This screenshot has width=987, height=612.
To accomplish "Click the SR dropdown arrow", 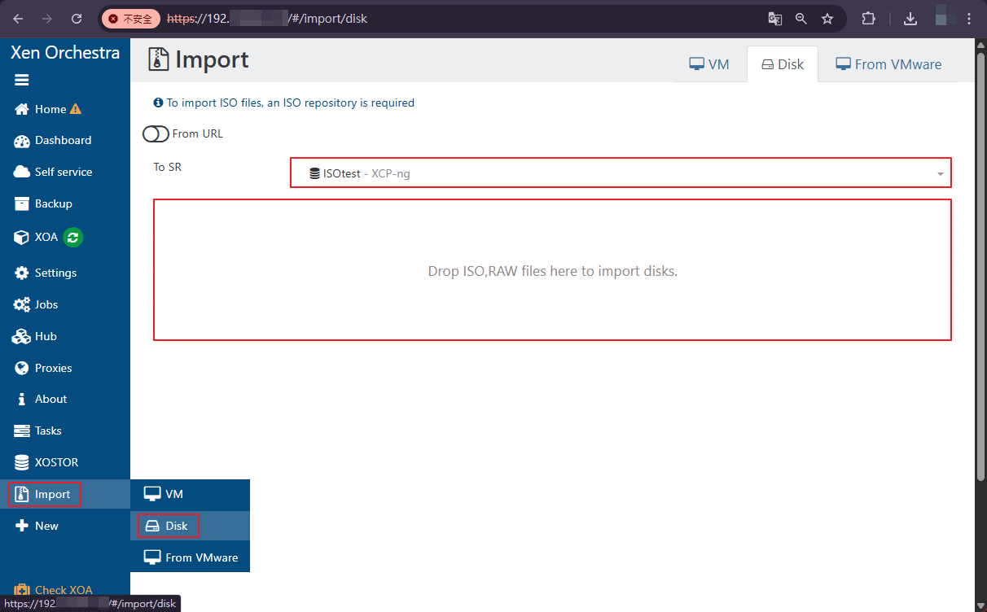I will [941, 174].
